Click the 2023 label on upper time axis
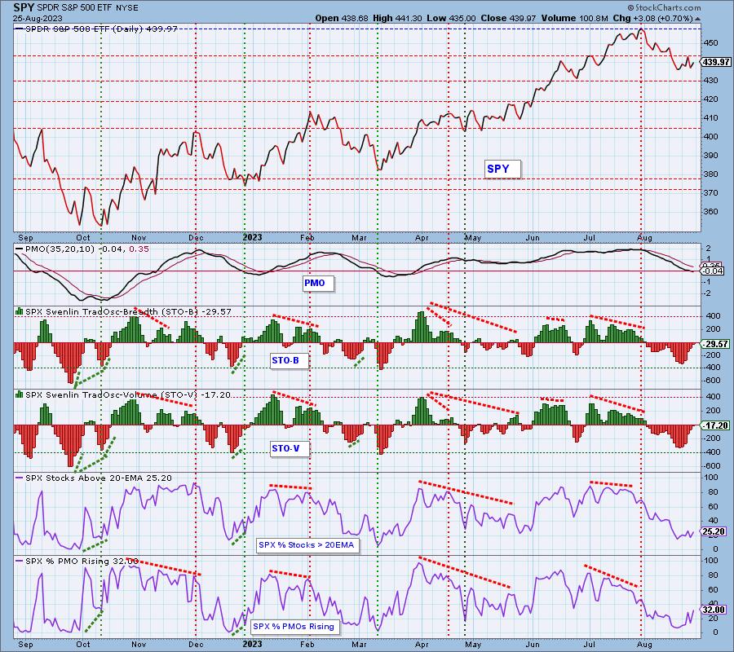The height and width of the screenshot is (652, 734). click(x=252, y=238)
